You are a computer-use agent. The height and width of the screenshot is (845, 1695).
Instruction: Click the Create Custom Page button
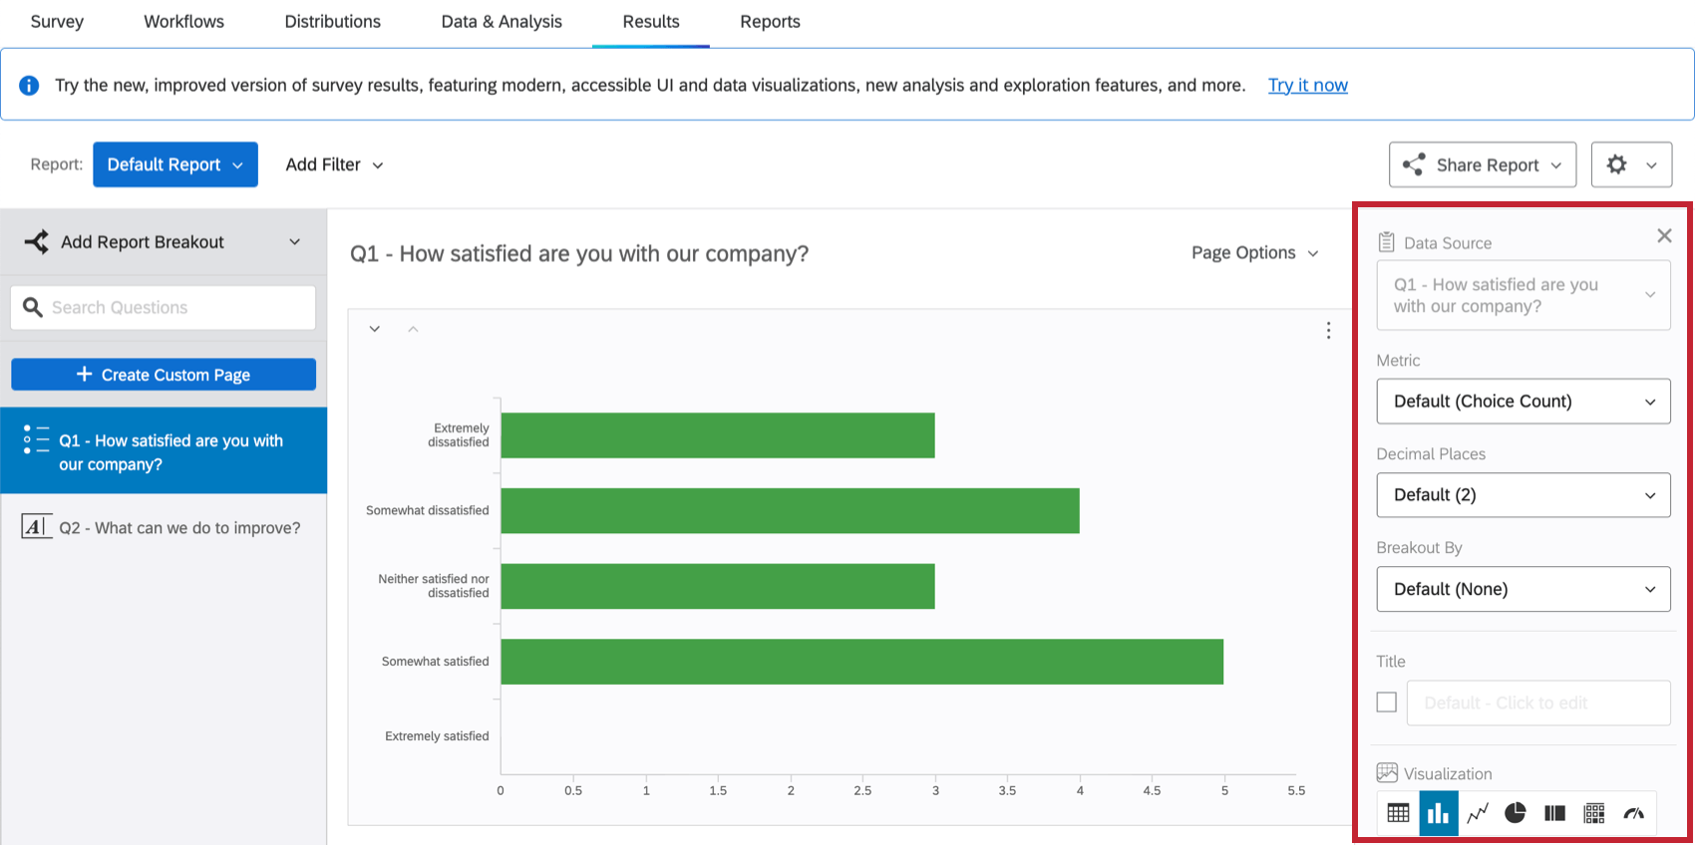click(x=164, y=375)
